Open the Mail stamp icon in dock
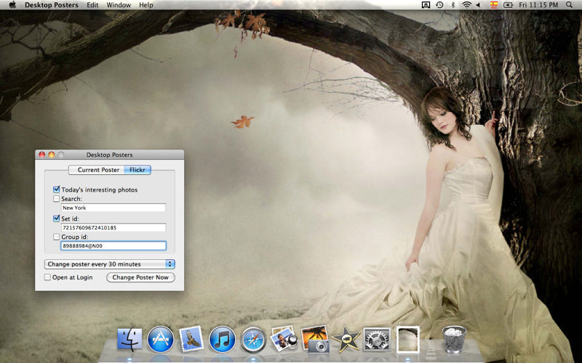Screen dimensions: 582x363 [191, 339]
